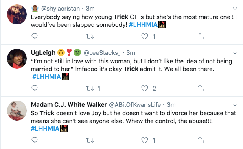Open #LHHMIA hashtag in @shylacristan's tweet
Screen dimensions: 243x149
143,25
